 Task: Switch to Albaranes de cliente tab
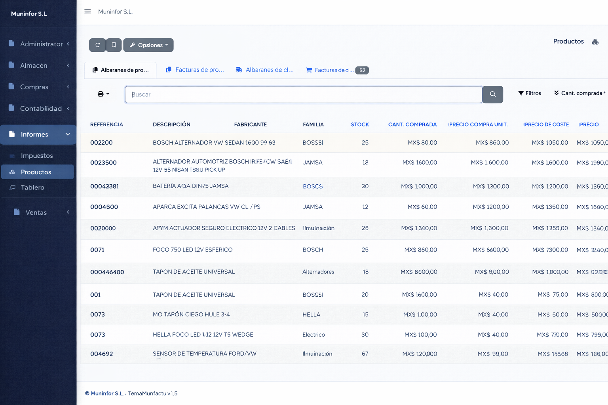click(x=265, y=70)
